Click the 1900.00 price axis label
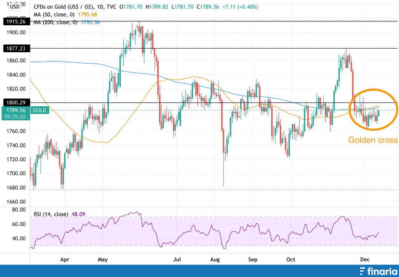 click(16, 33)
